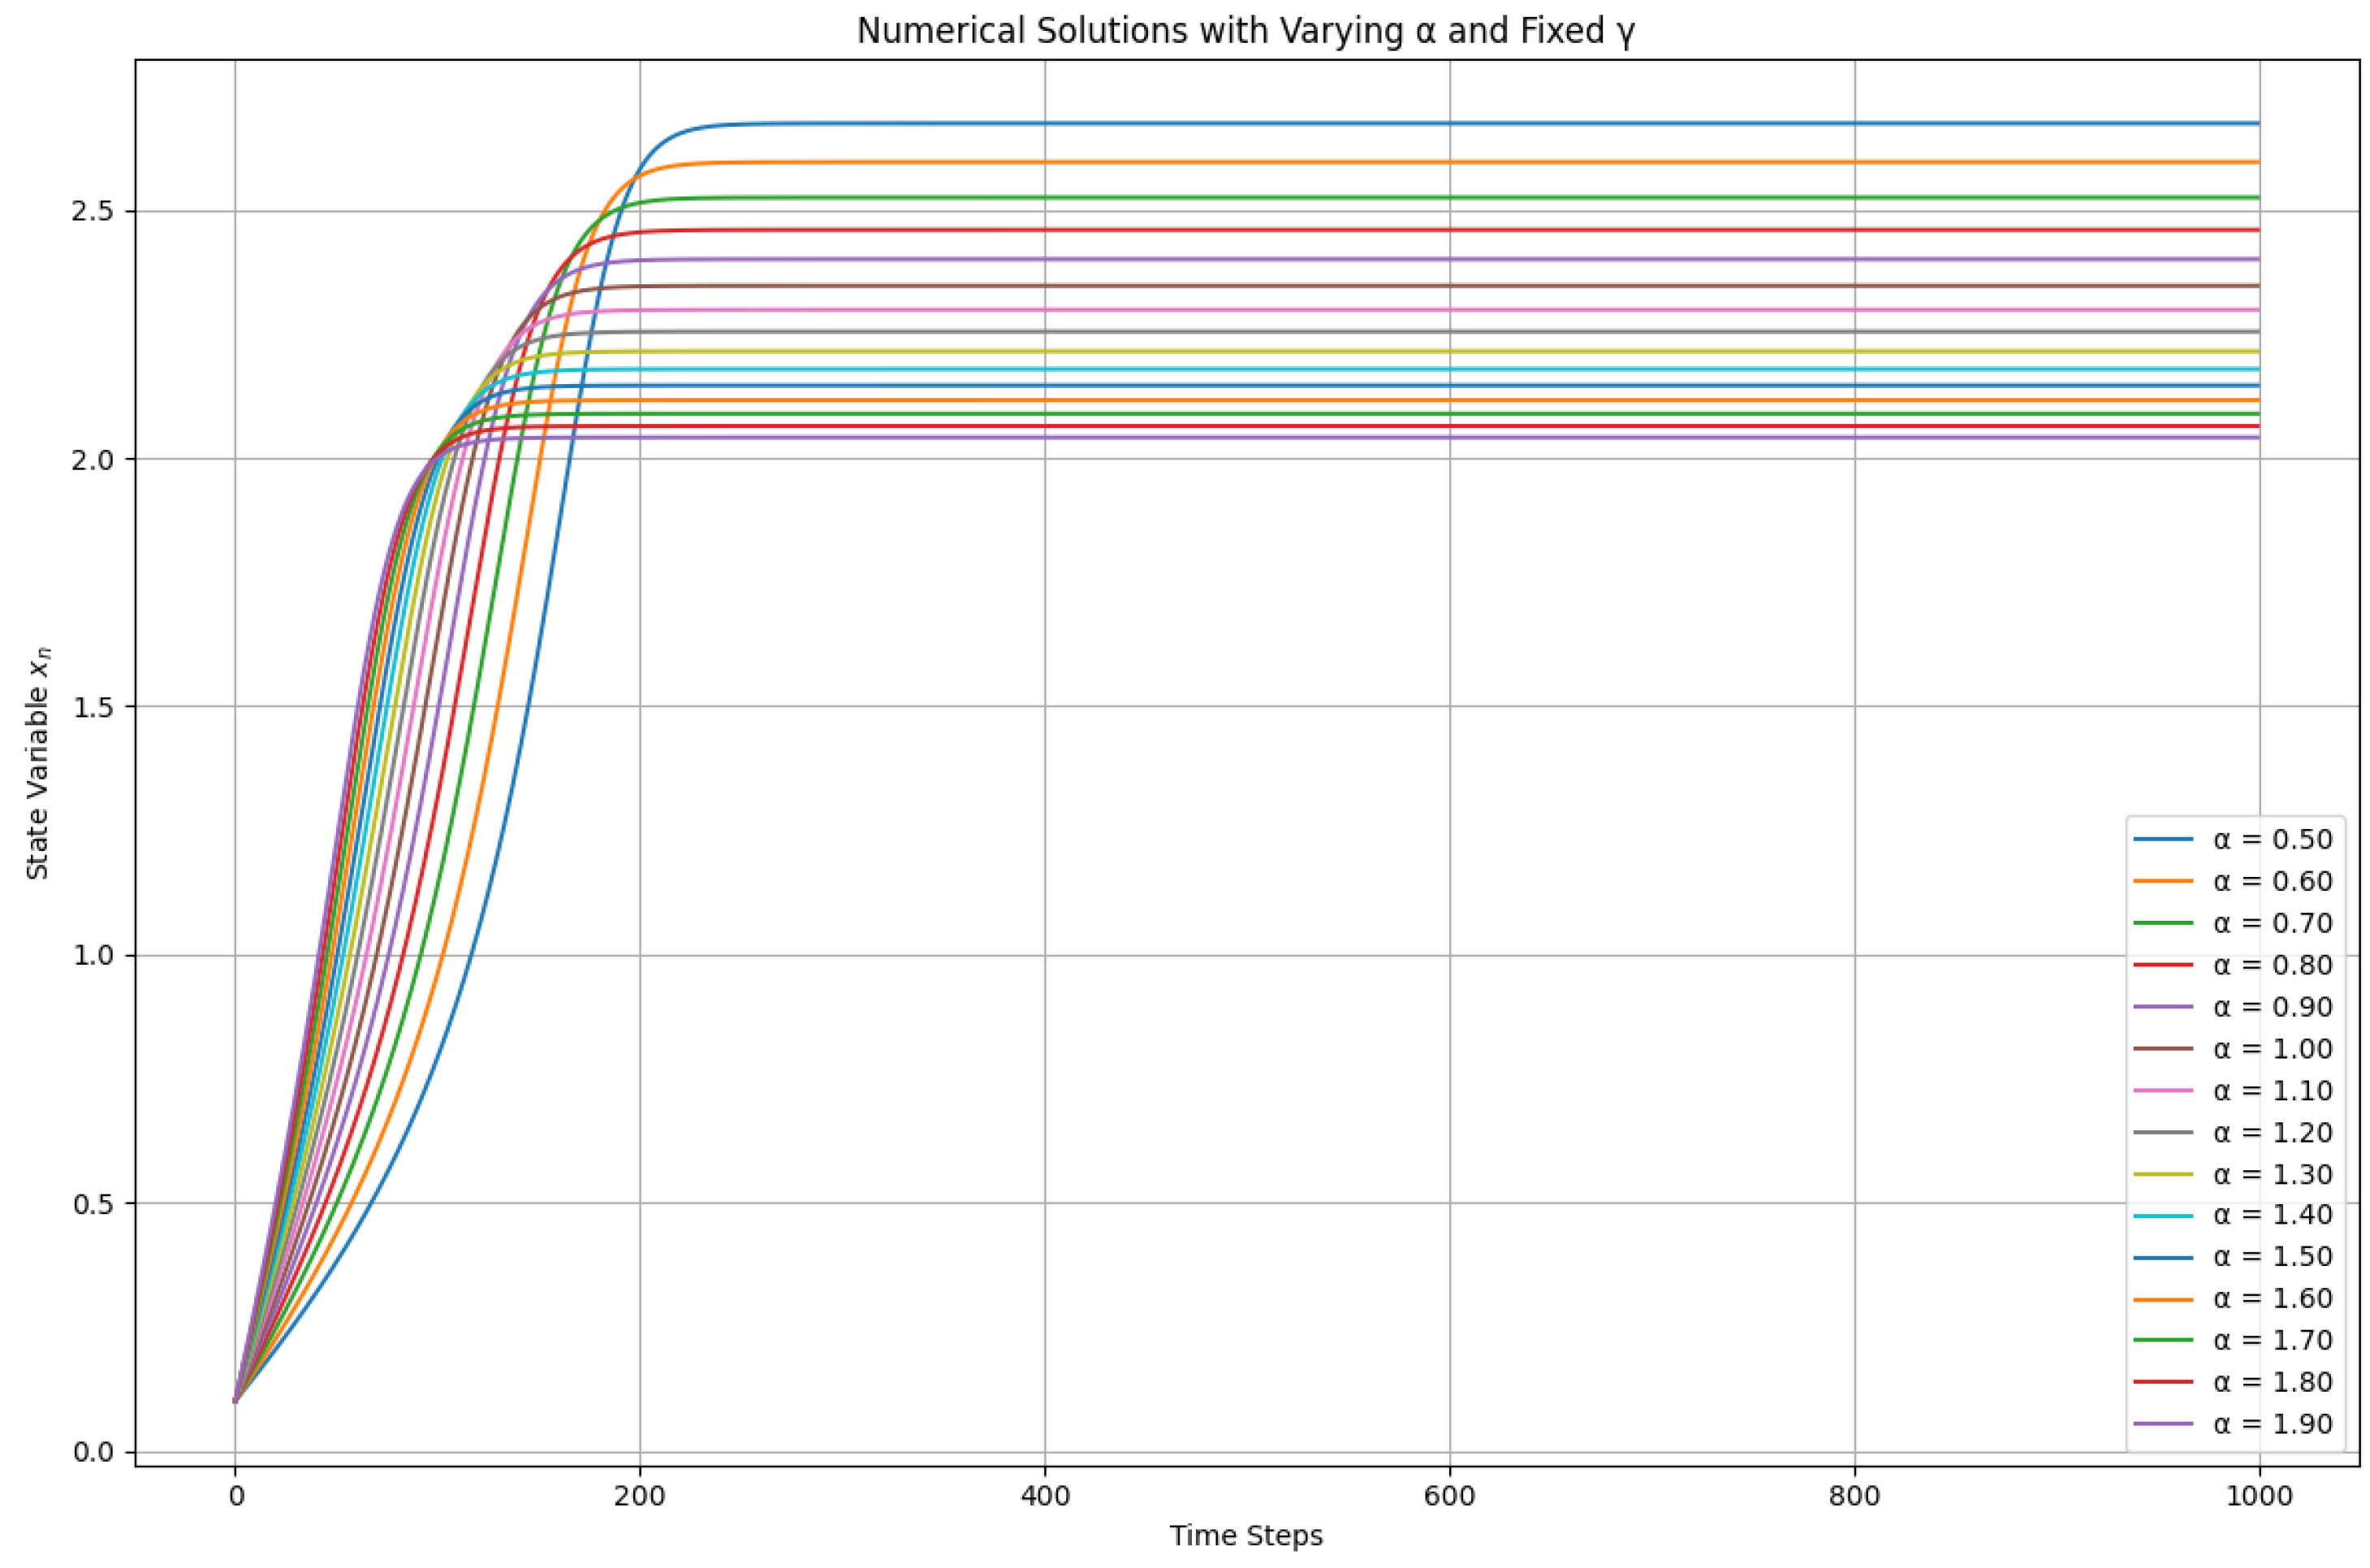Click the α = 0.90 legend entry
This screenshot has height=1568, width=2370.
point(2271,1007)
